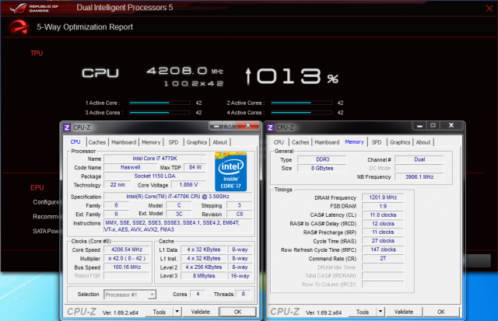This screenshot has width=498, height=321.
Task: Click Tools button in left CPU-Z window
Action: 159,312
